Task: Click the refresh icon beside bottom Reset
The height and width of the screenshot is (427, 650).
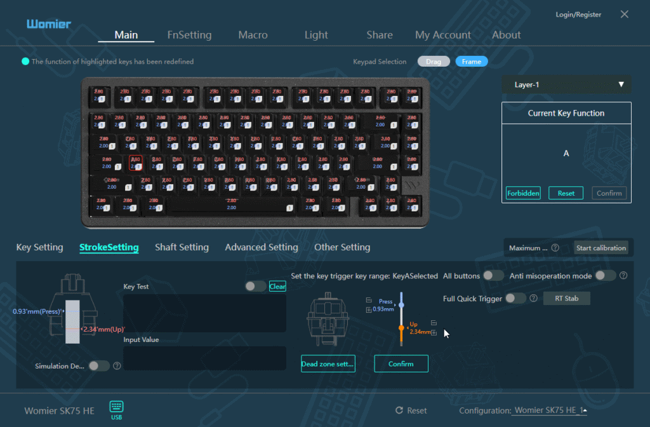Action: point(399,410)
